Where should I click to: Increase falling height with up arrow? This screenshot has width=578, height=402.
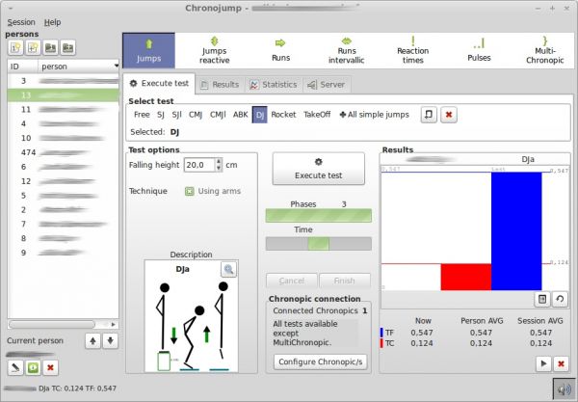pos(219,162)
